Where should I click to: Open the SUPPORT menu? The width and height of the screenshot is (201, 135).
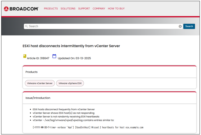[84, 8]
